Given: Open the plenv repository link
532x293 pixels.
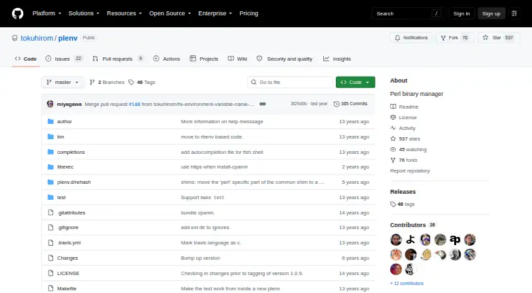Looking at the screenshot, I should pyautogui.click(x=68, y=38).
